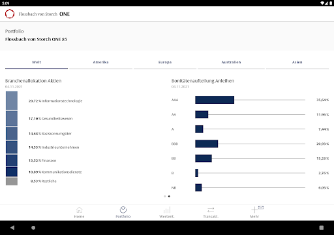Open the Home navigation icon
Viewport: 334px width, 235px height.
[79, 210]
